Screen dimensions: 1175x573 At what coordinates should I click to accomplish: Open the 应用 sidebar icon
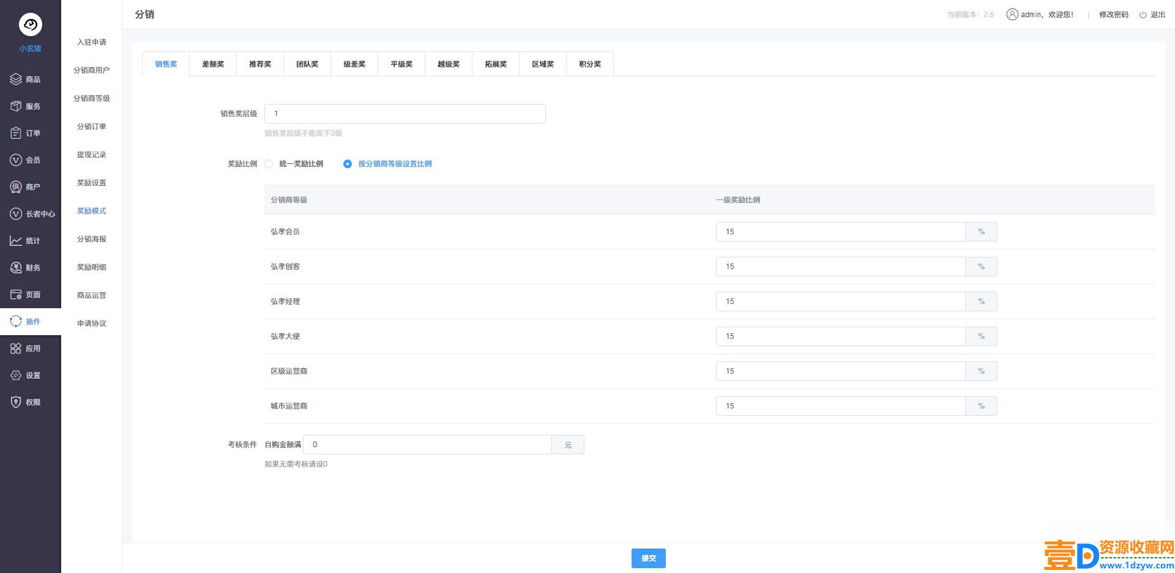tap(16, 348)
